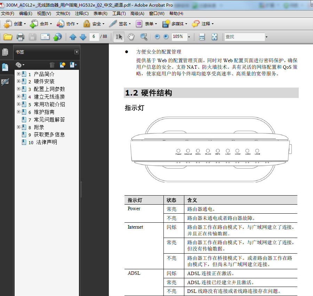Zoom out with the minus button
Viewport: 313px width, 296px height.
click(x=157, y=36)
